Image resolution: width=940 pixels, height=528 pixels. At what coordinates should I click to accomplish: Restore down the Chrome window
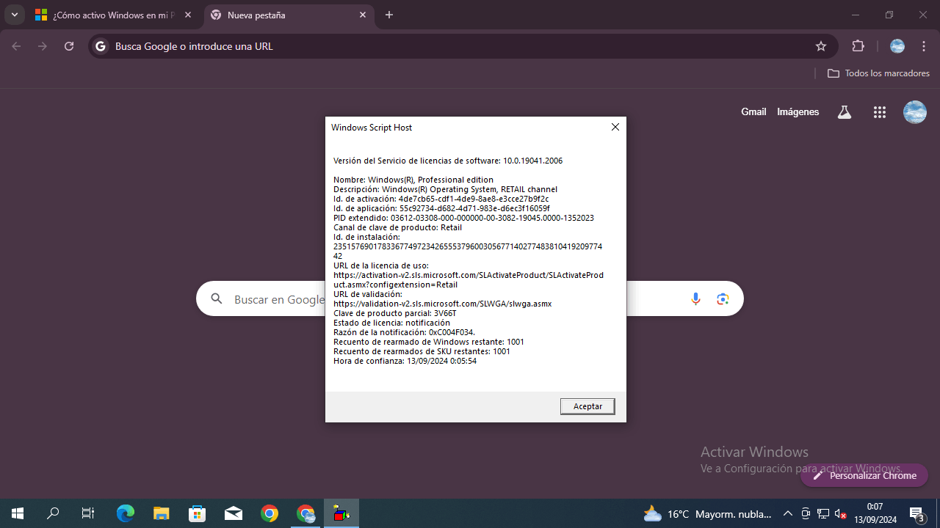[889, 15]
